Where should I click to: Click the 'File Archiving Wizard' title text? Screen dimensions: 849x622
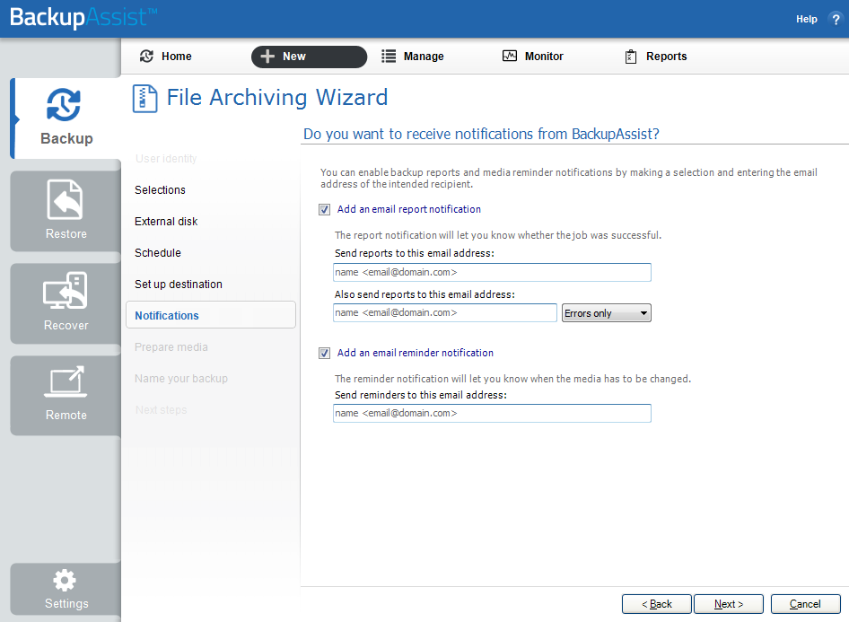click(277, 98)
